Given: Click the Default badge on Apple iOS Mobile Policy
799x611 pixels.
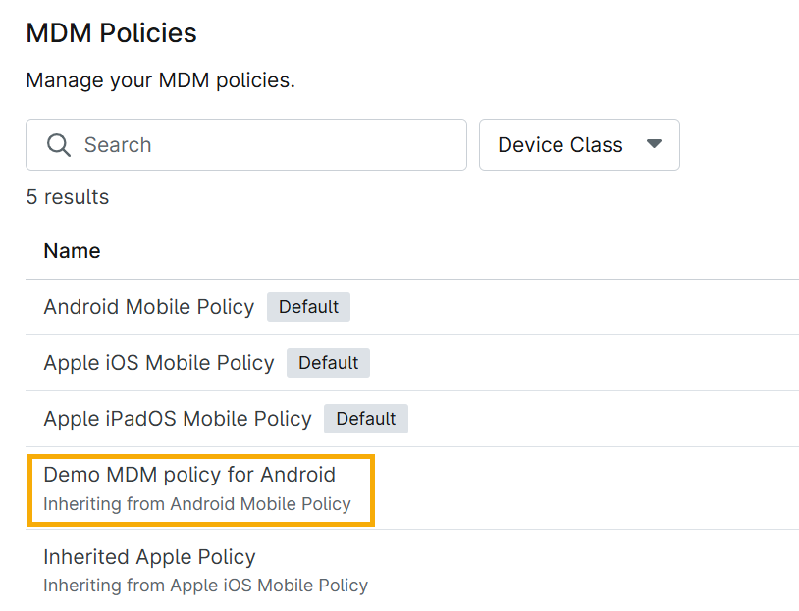Looking at the screenshot, I should click(x=328, y=363).
